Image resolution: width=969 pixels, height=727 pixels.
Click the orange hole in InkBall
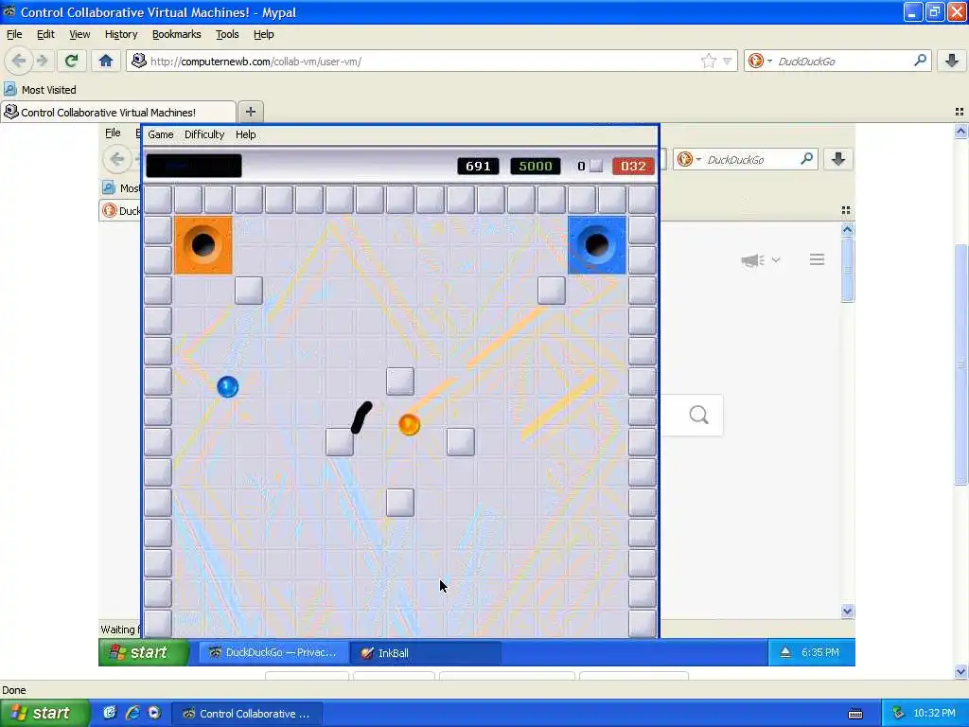click(203, 245)
